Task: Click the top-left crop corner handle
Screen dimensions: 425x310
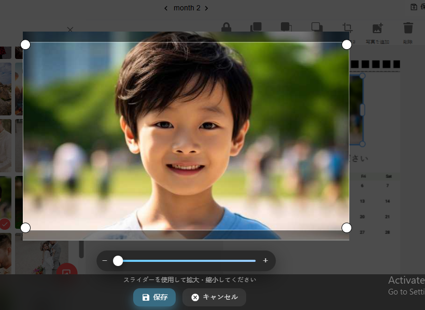Action: (x=25, y=45)
